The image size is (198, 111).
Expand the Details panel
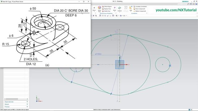16,104
